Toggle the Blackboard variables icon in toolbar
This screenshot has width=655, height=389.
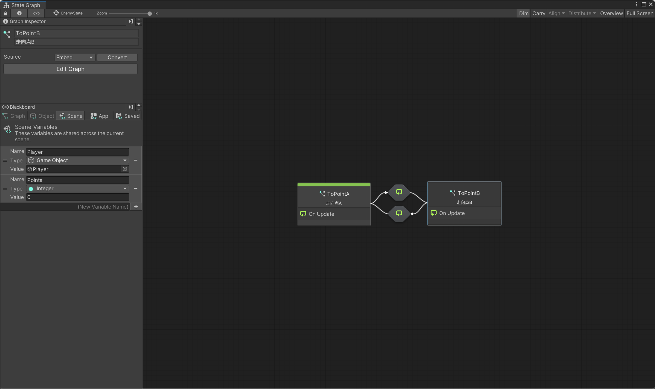coord(36,13)
